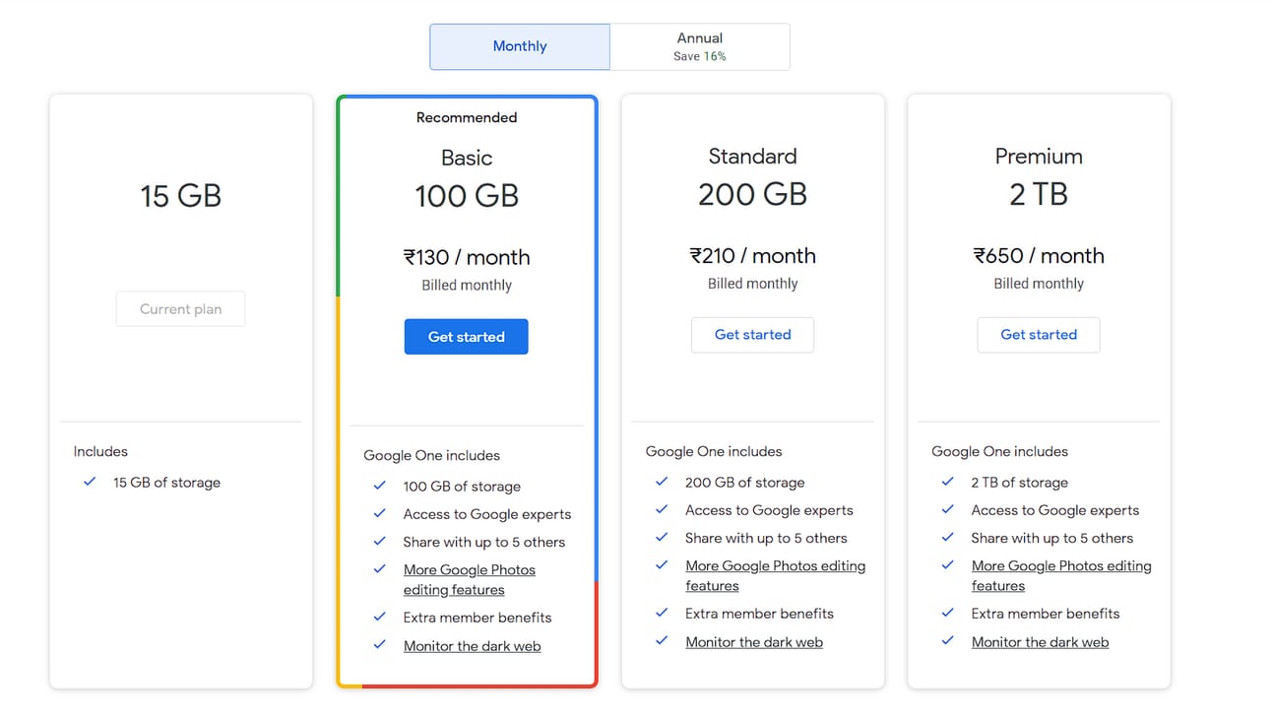Open Google Photos editing features link in Standard

[776, 576]
